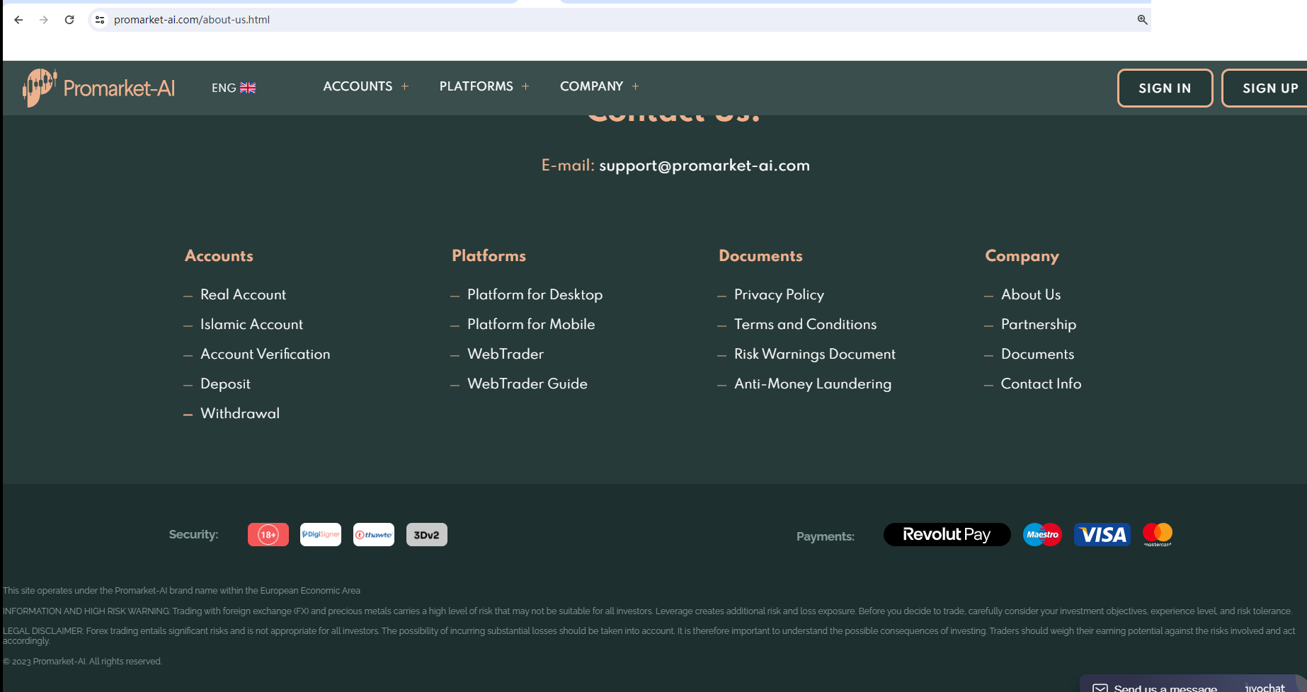Click the SIGN IN button
The width and height of the screenshot is (1307, 692).
pos(1165,88)
